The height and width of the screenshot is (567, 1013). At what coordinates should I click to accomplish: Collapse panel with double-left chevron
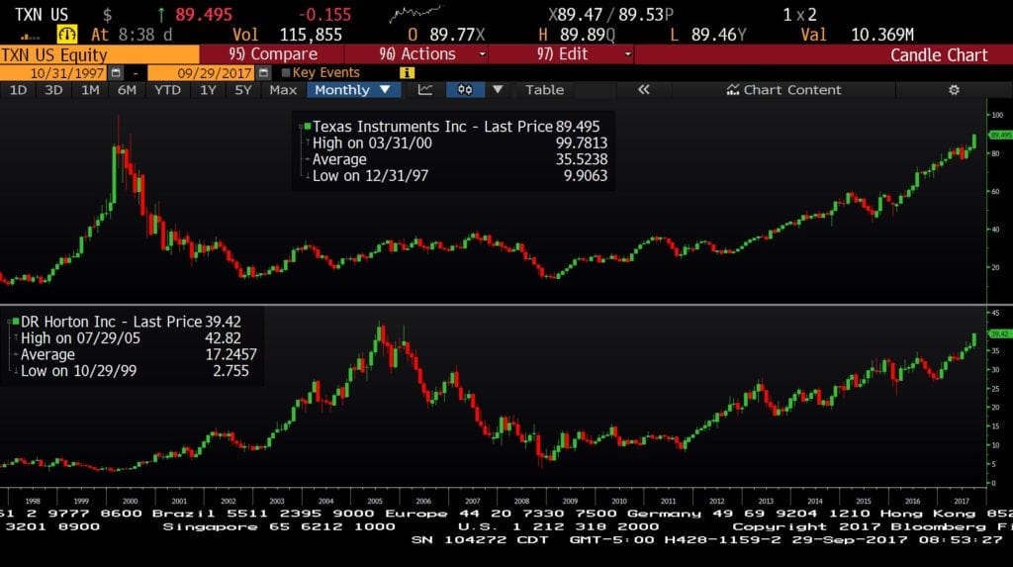643,90
